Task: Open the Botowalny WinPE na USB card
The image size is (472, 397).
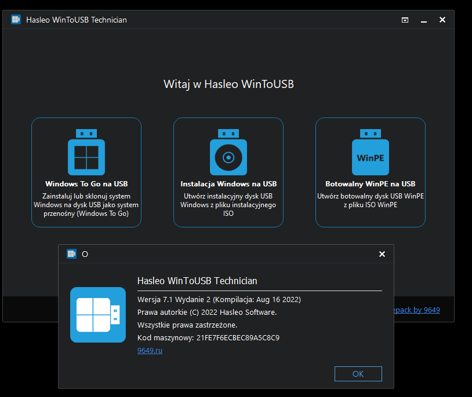Action: point(371,172)
